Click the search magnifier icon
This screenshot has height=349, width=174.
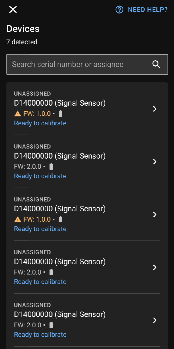click(156, 65)
